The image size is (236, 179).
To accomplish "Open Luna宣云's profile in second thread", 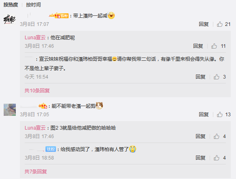I will click(x=35, y=128).
